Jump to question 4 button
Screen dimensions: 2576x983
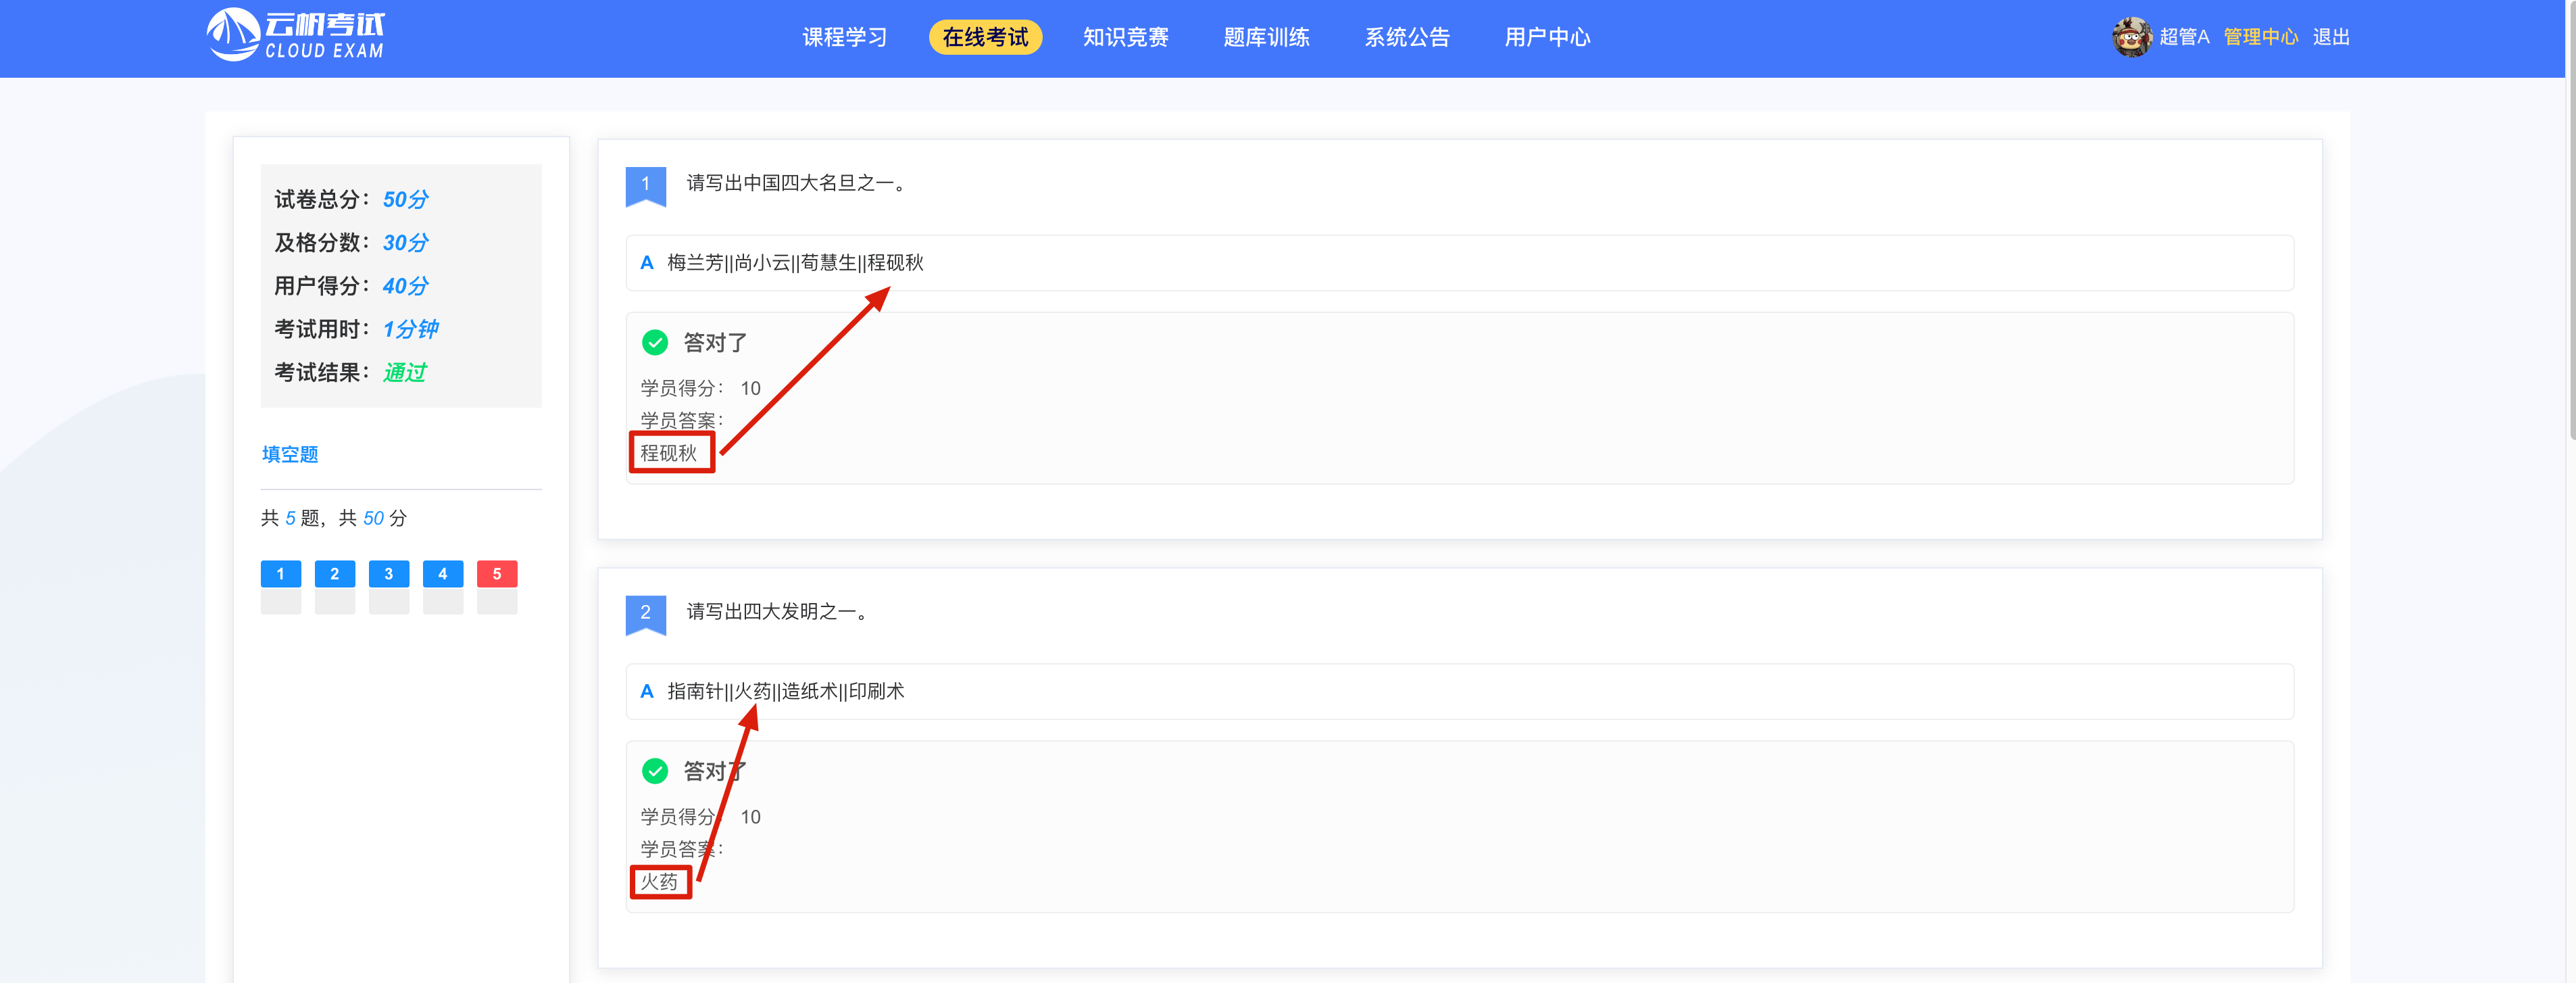443,574
